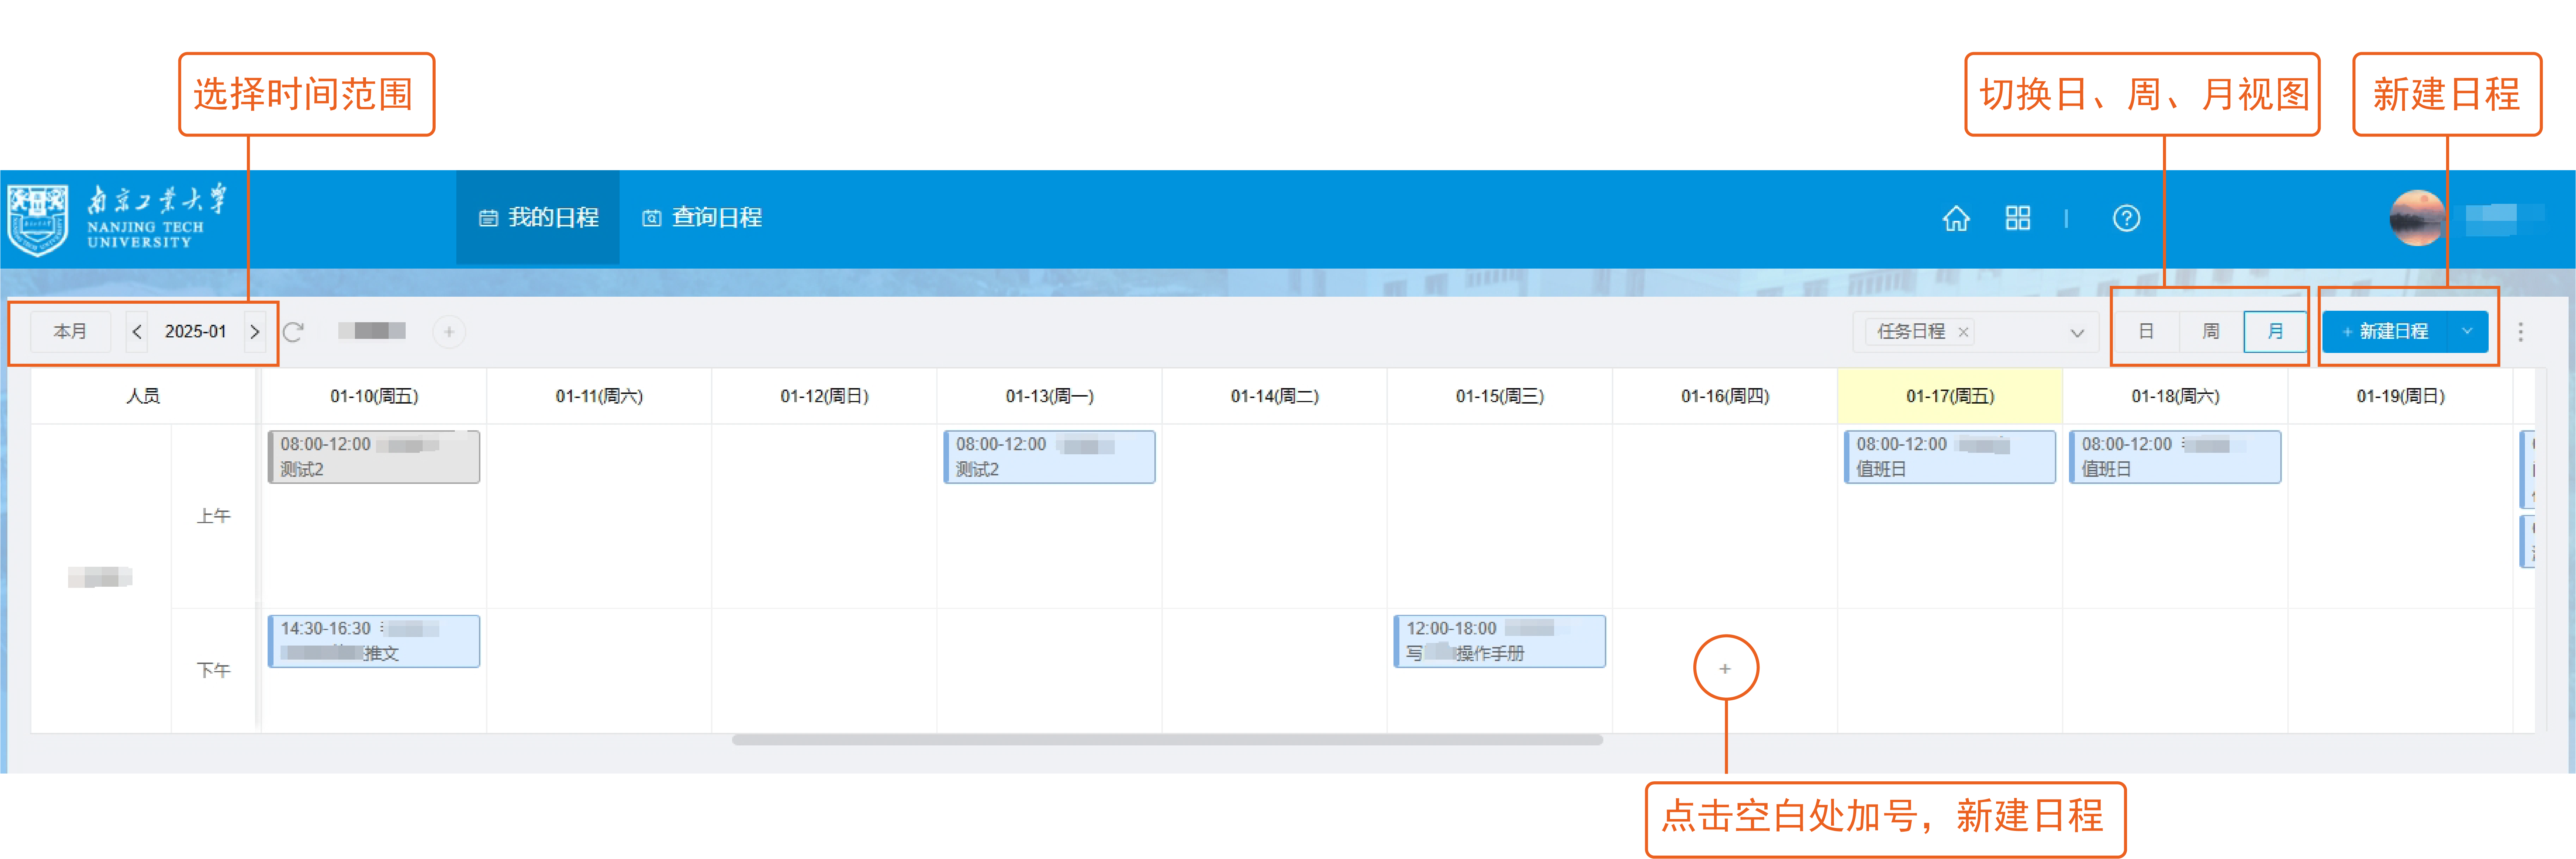Image resolution: width=2576 pixels, height=859 pixels.
Task: Go to previous month arrow
Action: 137,331
